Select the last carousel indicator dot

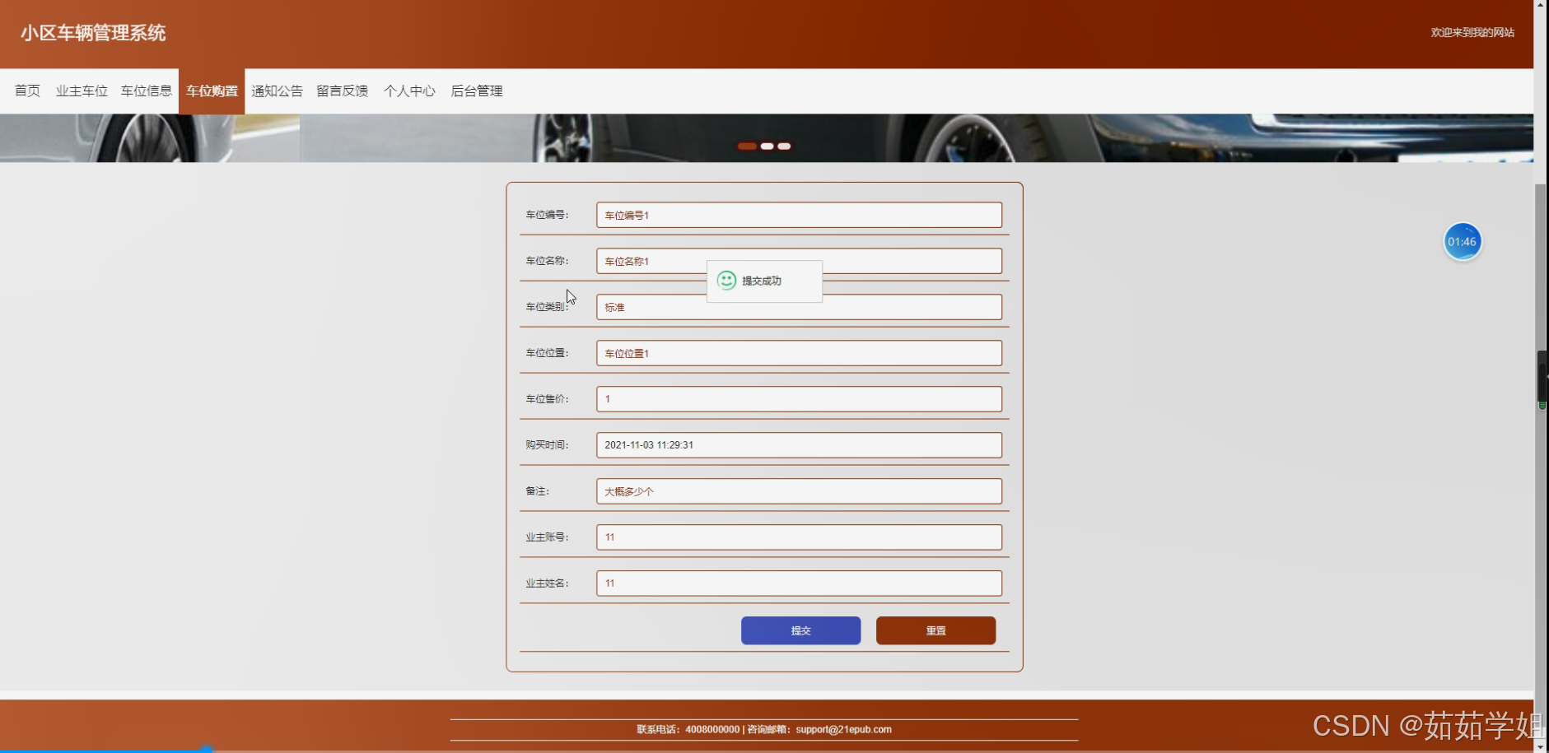783,146
